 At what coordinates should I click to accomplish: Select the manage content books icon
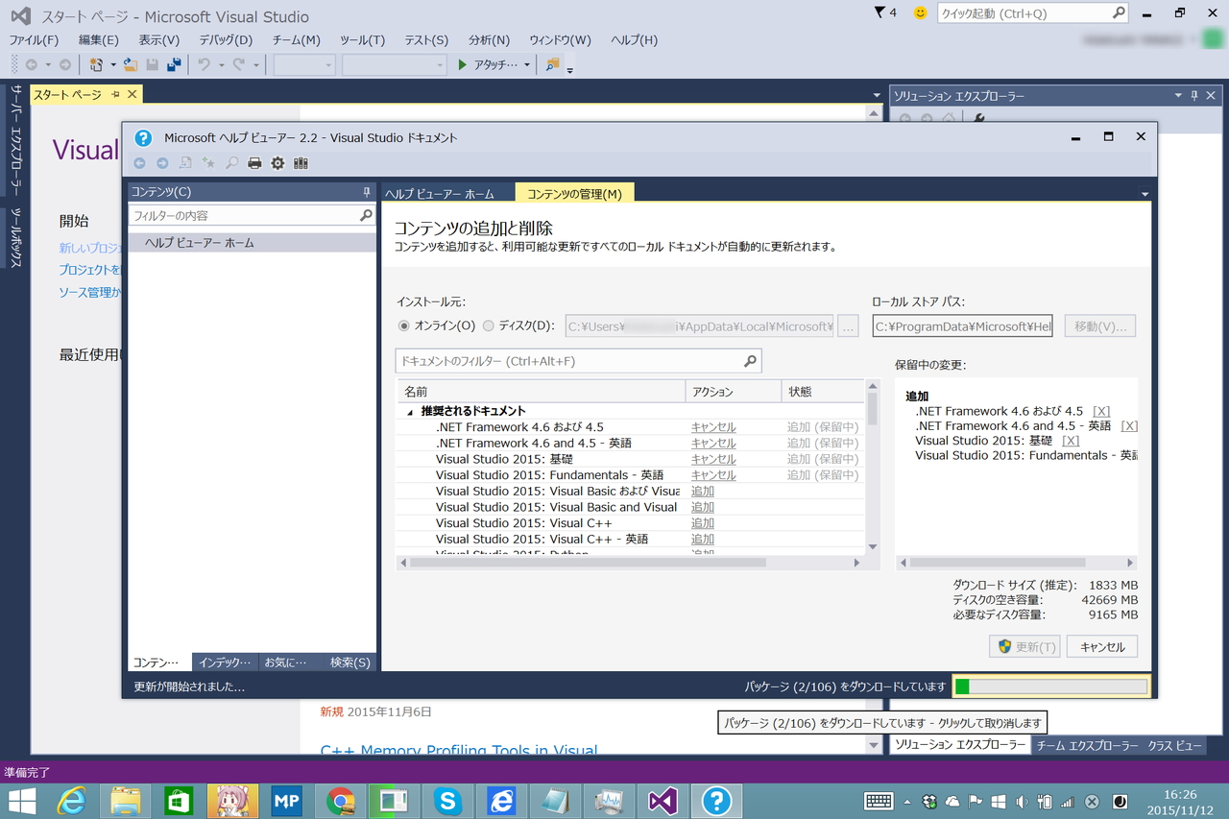[x=300, y=162]
